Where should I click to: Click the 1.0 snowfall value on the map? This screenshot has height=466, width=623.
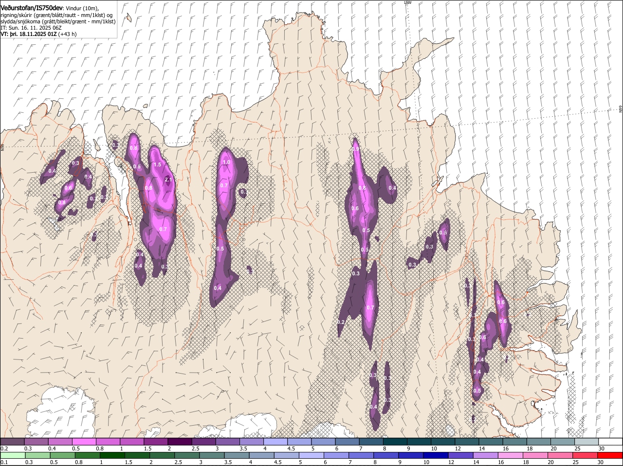click(226, 162)
